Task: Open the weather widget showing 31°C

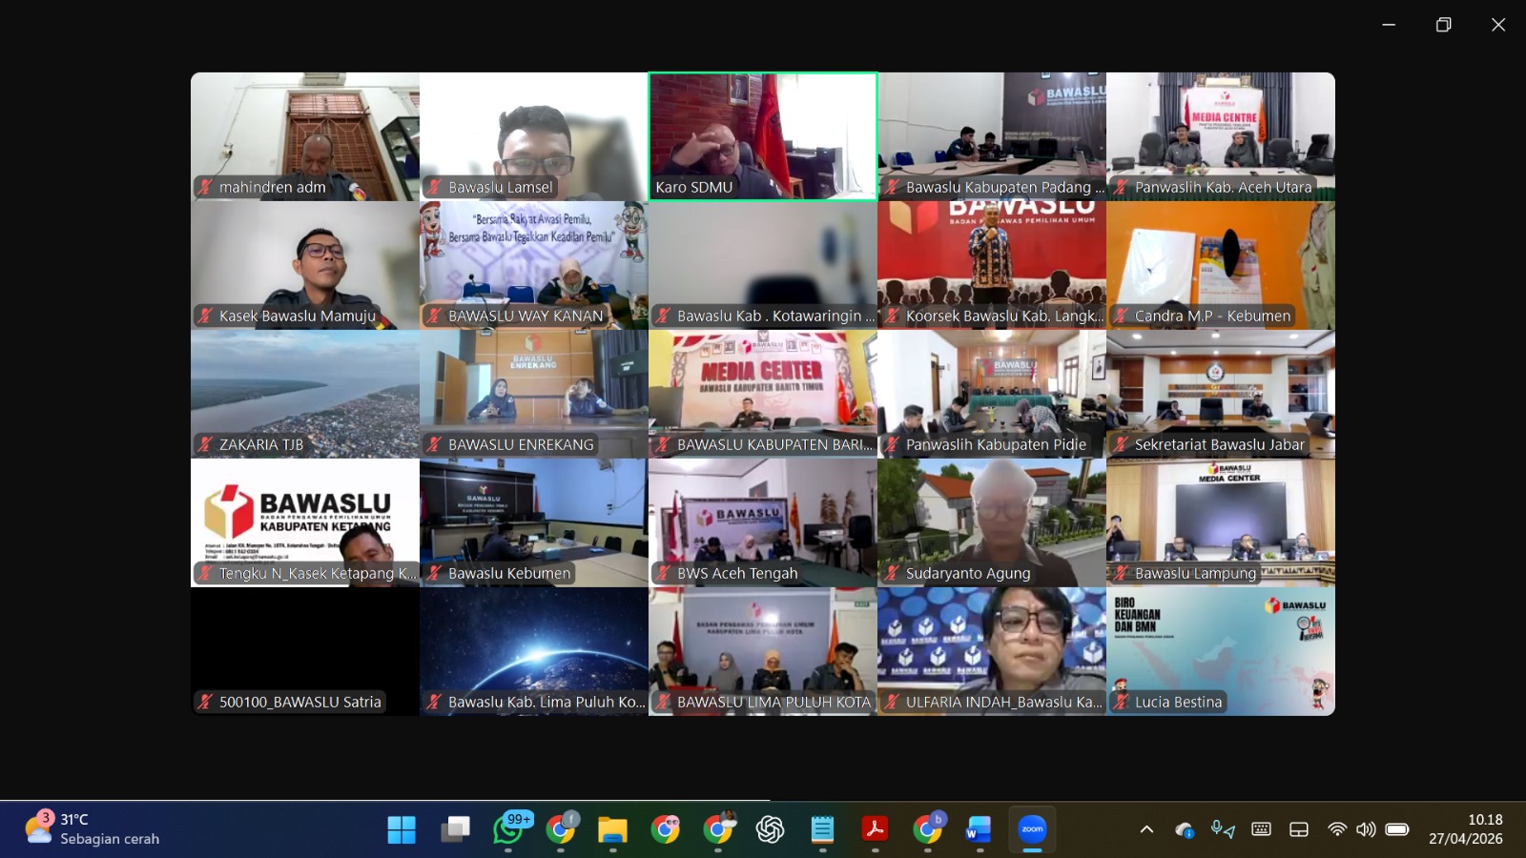Action: tap(93, 829)
